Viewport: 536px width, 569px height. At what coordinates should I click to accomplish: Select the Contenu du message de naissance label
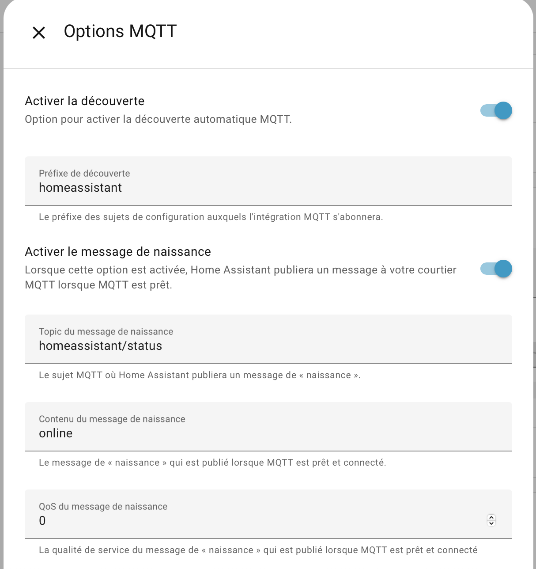click(x=112, y=419)
